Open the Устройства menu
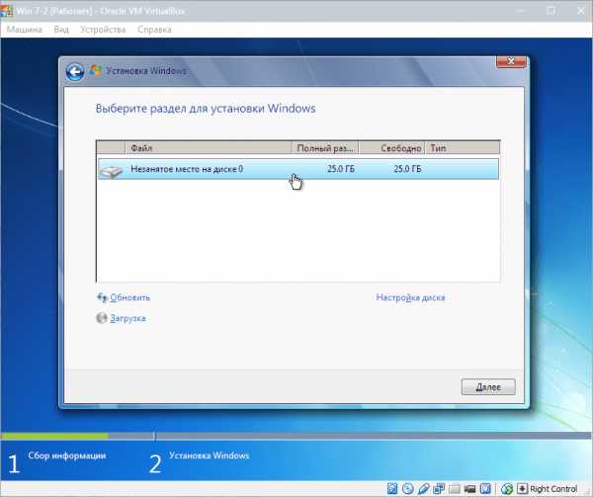This screenshot has height=497, width=593. click(x=103, y=30)
